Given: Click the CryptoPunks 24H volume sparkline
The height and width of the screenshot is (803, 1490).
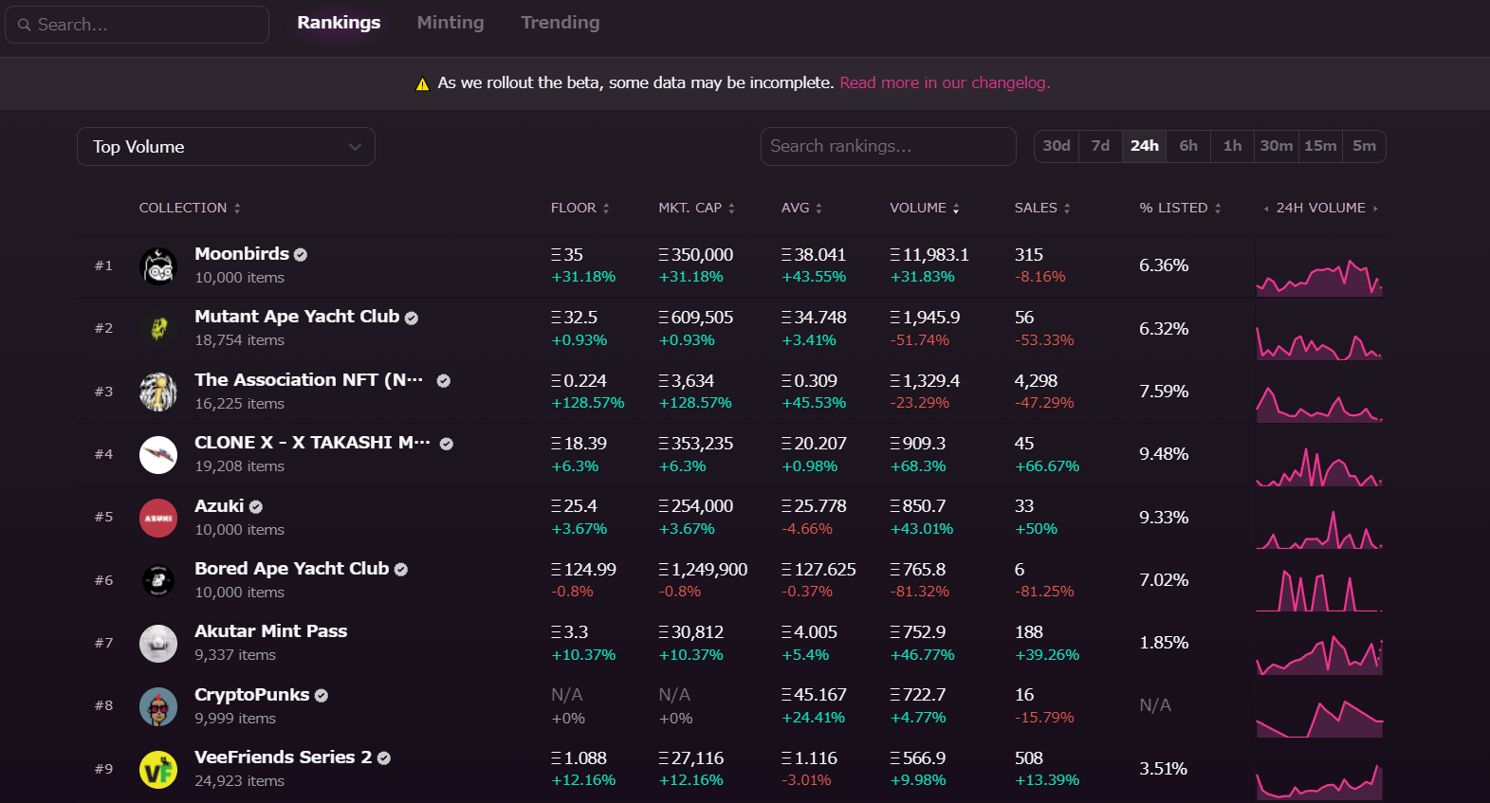Looking at the screenshot, I should click(x=1319, y=717).
